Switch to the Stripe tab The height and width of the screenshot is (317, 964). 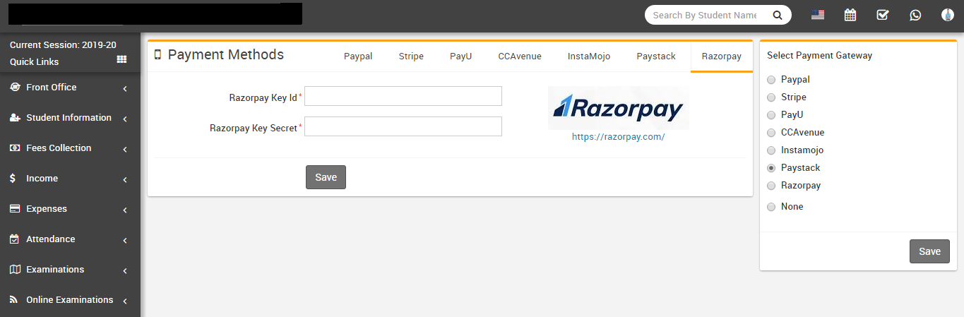coord(411,56)
